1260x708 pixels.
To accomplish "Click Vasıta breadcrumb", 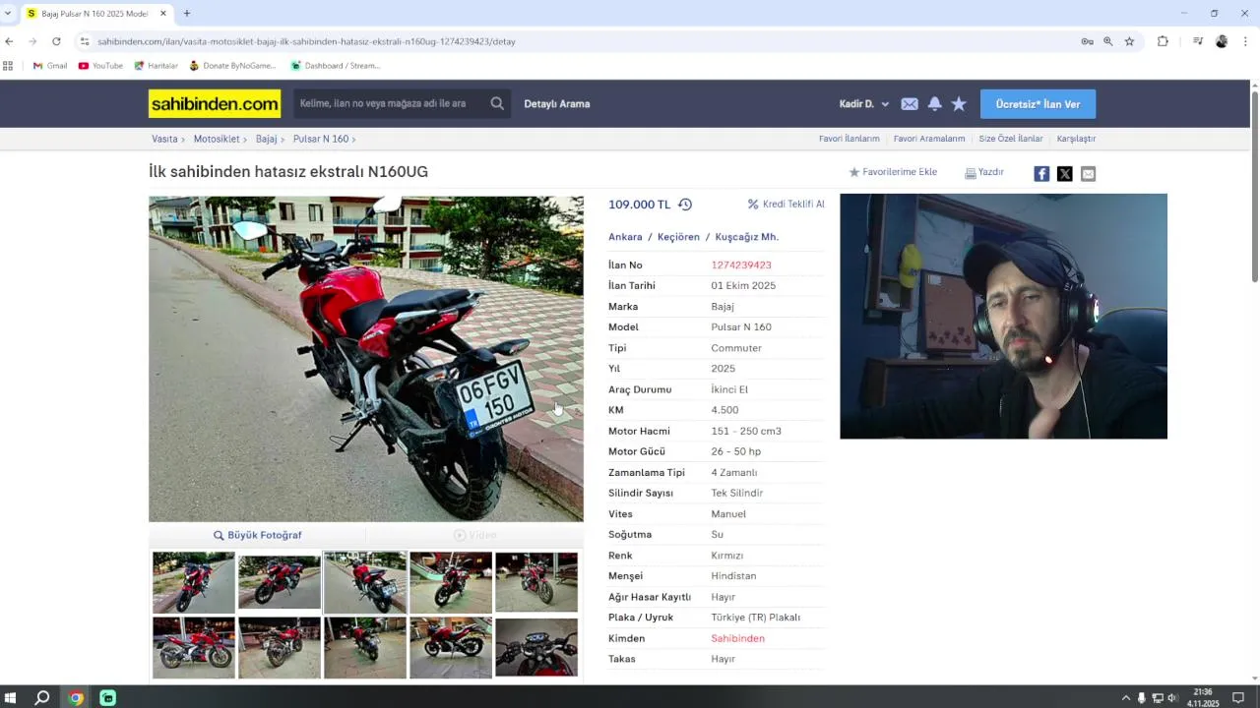I will coord(164,139).
